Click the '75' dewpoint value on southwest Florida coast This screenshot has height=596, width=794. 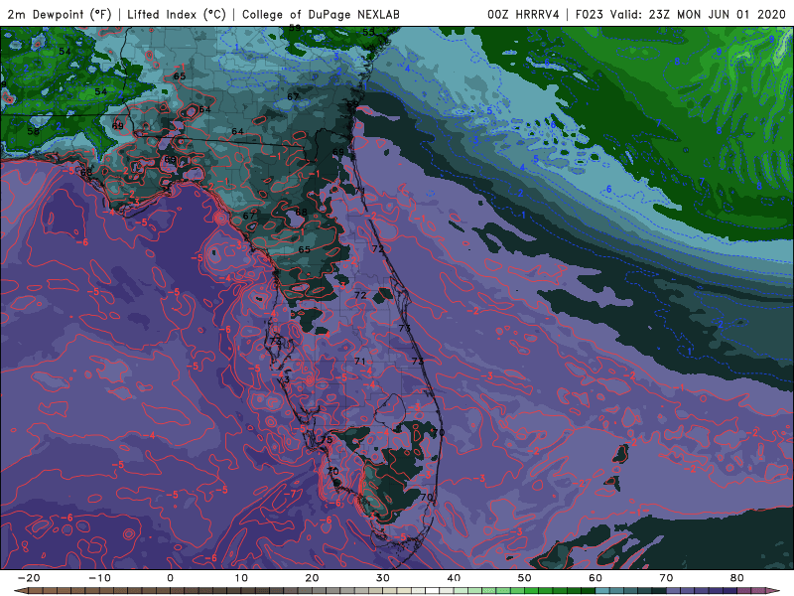(x=328, y=439)
